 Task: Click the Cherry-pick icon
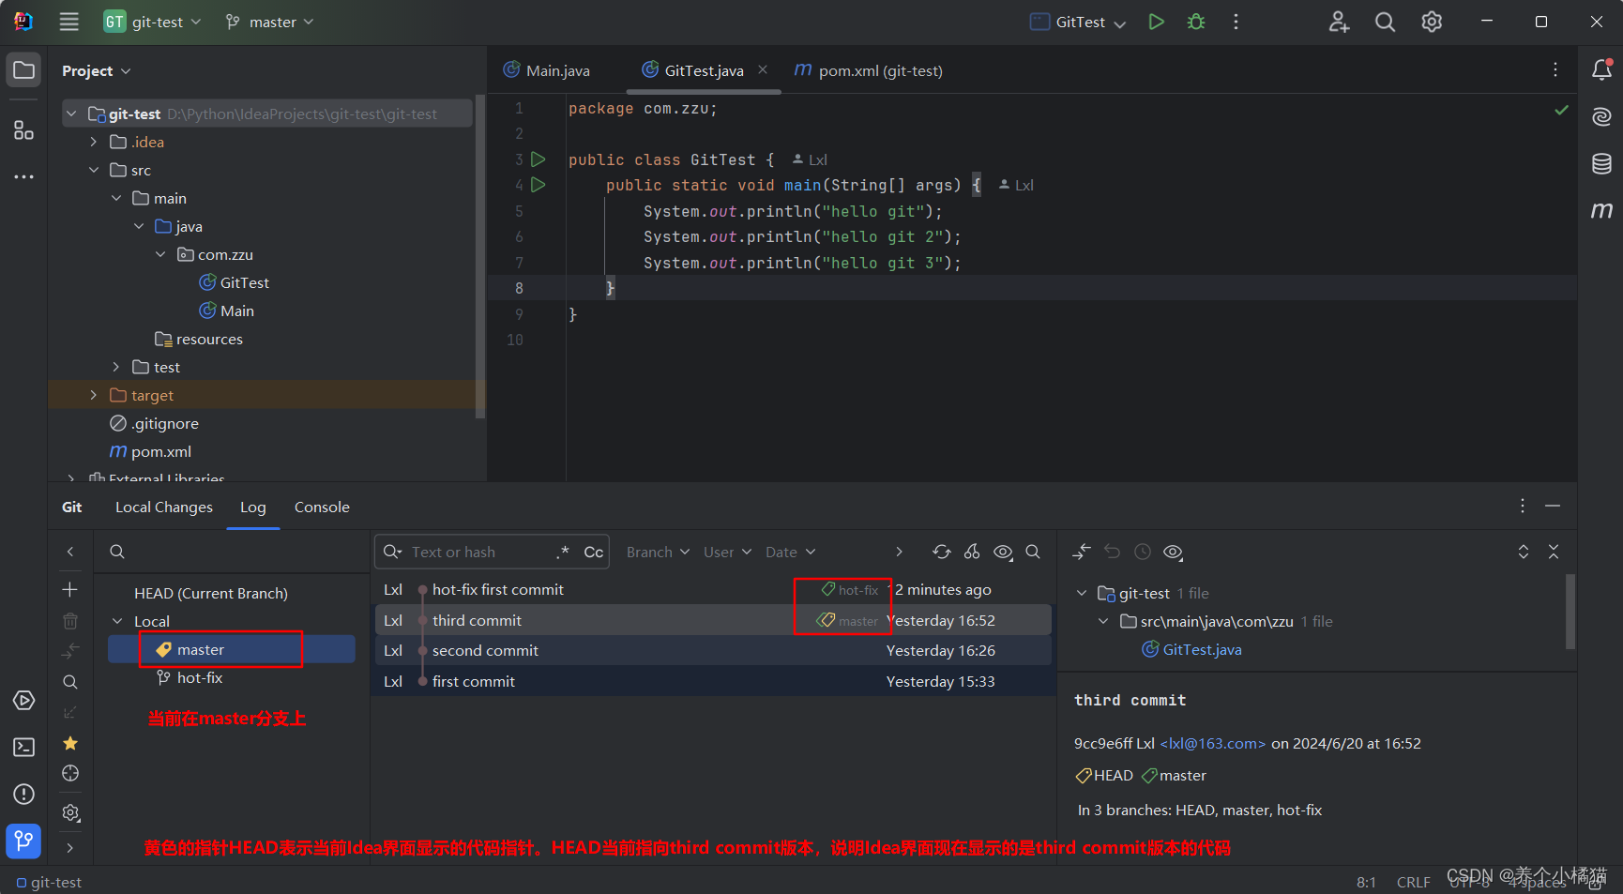click(972, 552)
